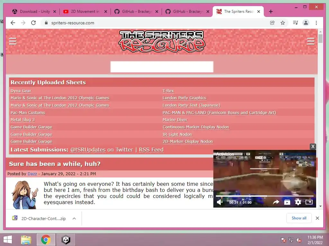The width and height of the screenshot is (329, 246).
Task: Close The Spriters Resource tab
Action: click(259, 12)
